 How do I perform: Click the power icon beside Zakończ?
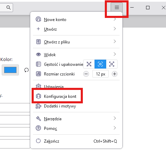tap(38, 141)
